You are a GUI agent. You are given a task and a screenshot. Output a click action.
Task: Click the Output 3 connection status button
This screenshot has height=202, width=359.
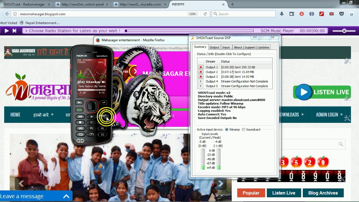click(201, 77)
